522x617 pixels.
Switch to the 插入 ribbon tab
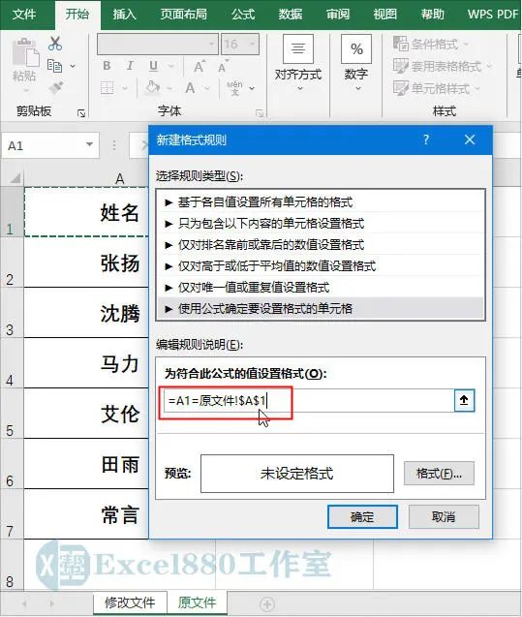tap(124, 15)
